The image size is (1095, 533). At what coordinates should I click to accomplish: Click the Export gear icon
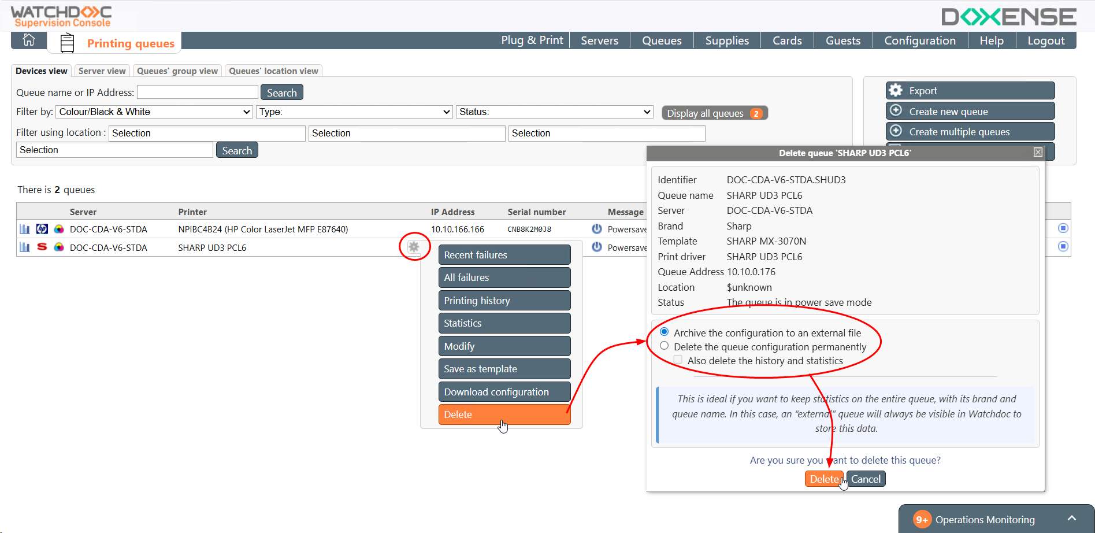tap(896, 90)
